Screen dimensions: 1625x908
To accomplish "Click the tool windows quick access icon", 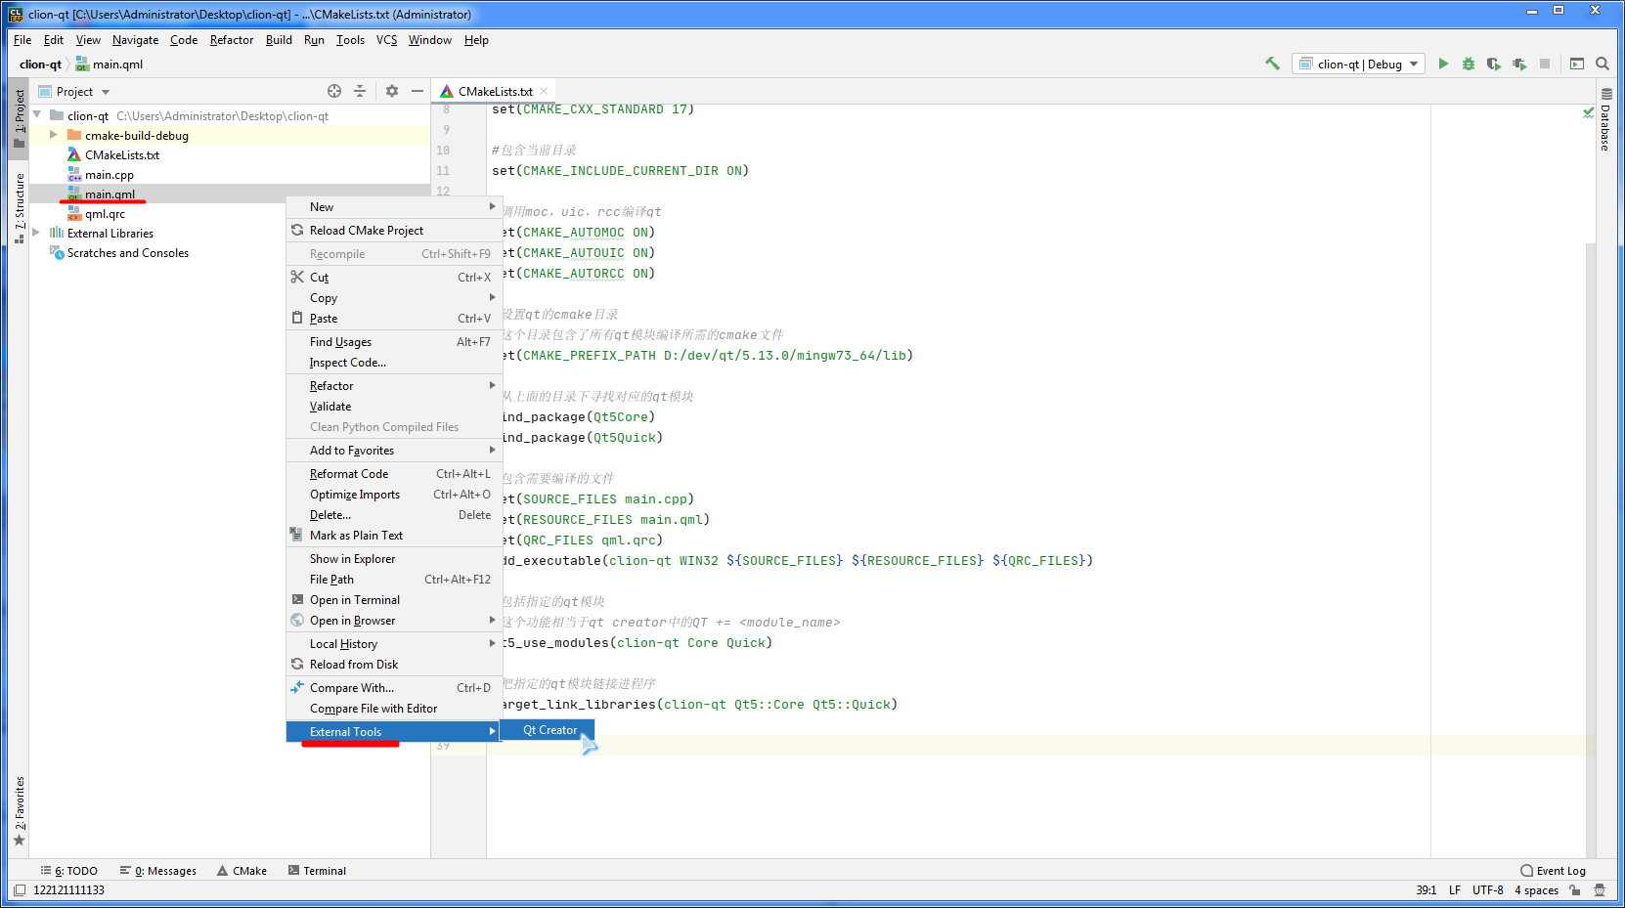I will pyautogui.click(x=20, y=890).
